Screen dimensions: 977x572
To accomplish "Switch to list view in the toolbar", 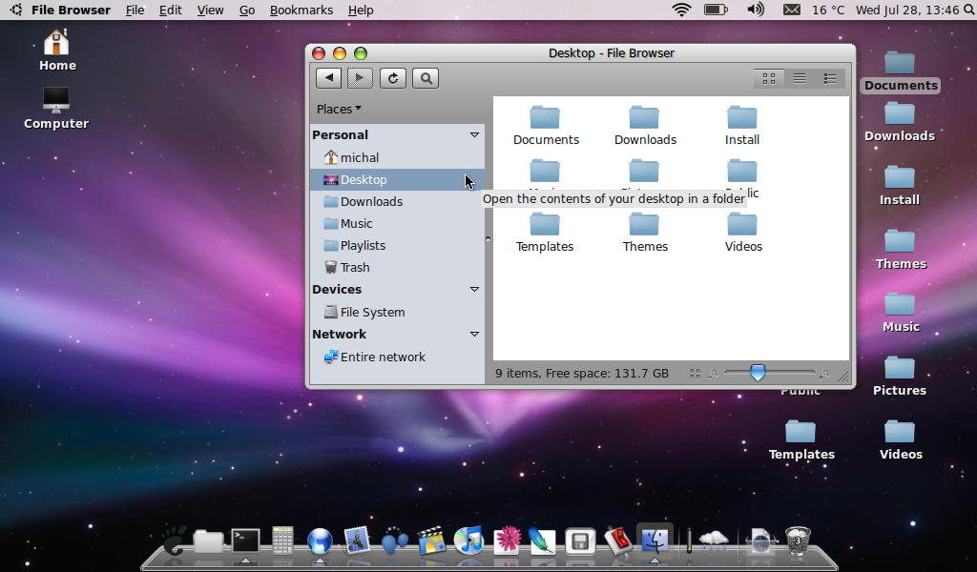I will pos(800,78).
